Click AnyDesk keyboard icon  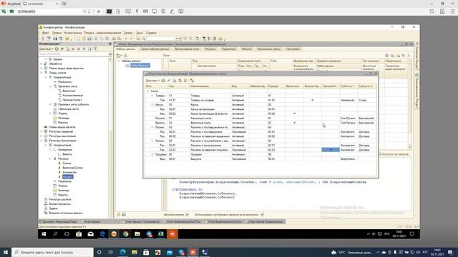pyautogui.click(x=145, y=11)
